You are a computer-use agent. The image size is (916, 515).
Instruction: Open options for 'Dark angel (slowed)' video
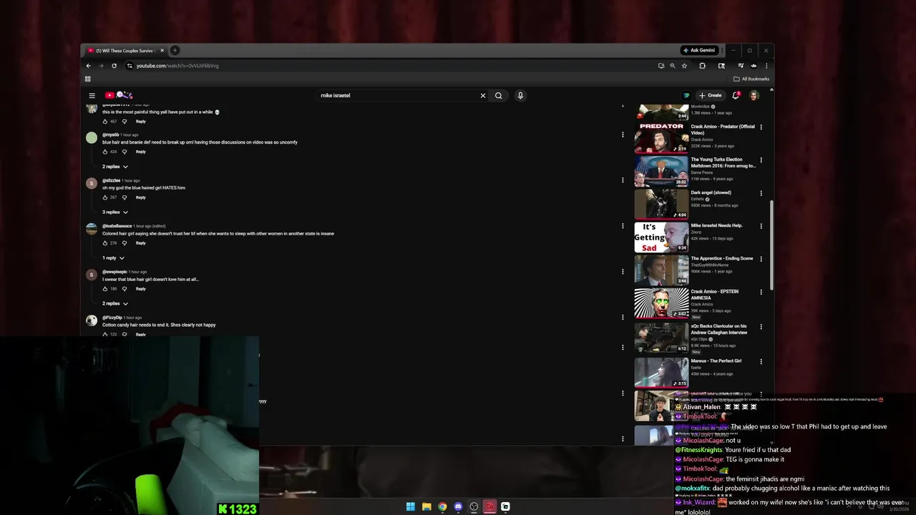761,193
